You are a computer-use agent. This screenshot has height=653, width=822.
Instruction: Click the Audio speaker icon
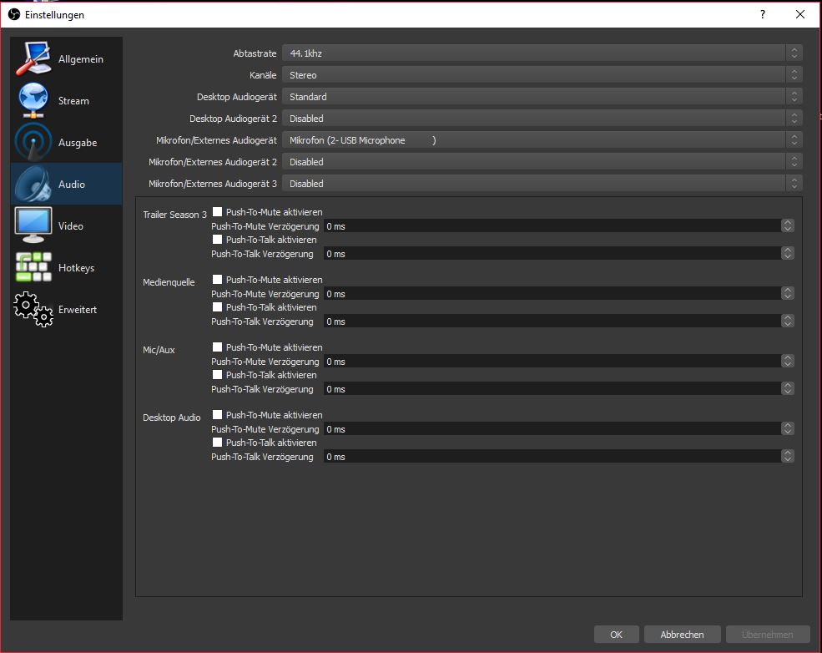point(33,185)
